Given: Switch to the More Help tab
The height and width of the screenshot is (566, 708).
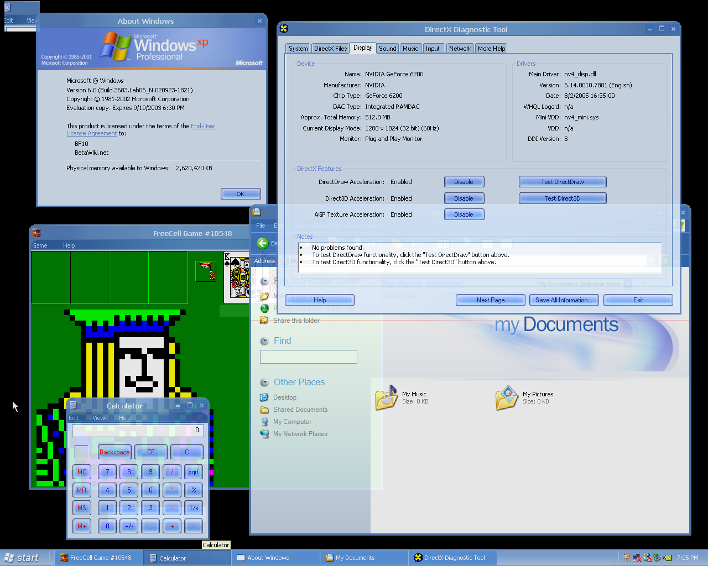Looking at the screenshot, I should tap(492, 49).
